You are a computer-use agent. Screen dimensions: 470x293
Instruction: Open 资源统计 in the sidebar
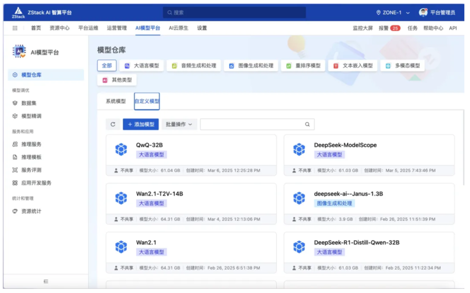click(31, 212)
